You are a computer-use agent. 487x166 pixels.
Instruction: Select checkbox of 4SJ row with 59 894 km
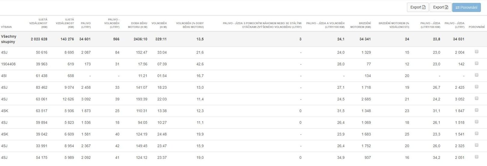476,122
